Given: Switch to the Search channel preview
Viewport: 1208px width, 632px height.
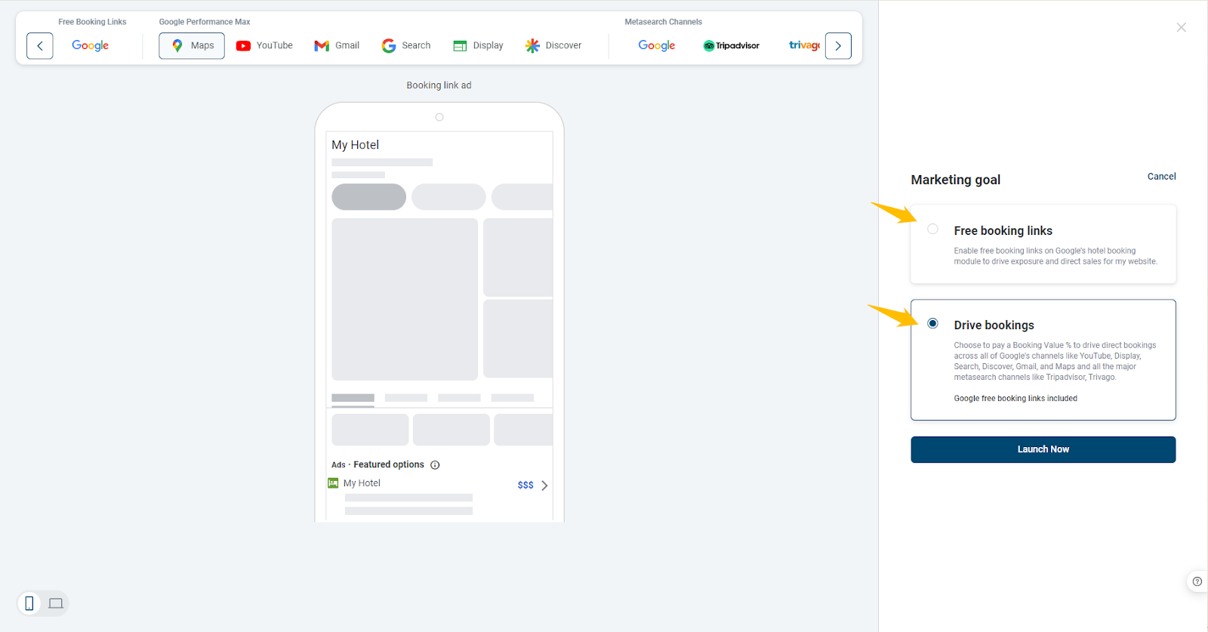Looking at the screenshot, I should pos(406,46).
